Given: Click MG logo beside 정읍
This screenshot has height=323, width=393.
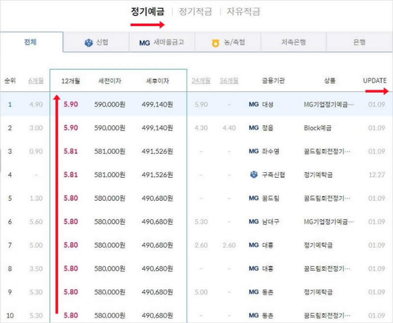Looking at the screenshot, I should (253, 128).
